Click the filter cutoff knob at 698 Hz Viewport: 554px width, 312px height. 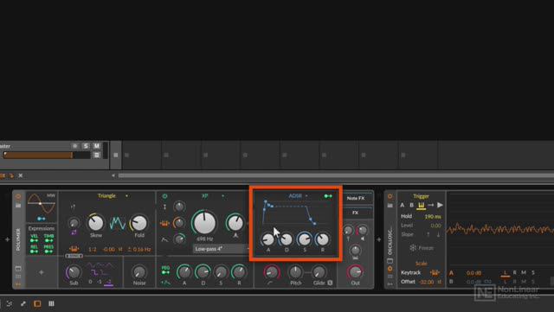[204, 222]
